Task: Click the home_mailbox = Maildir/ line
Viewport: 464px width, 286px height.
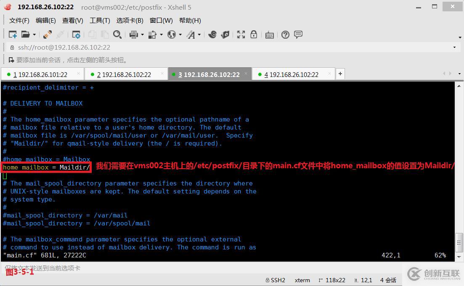Action: (x=46, y=167)
